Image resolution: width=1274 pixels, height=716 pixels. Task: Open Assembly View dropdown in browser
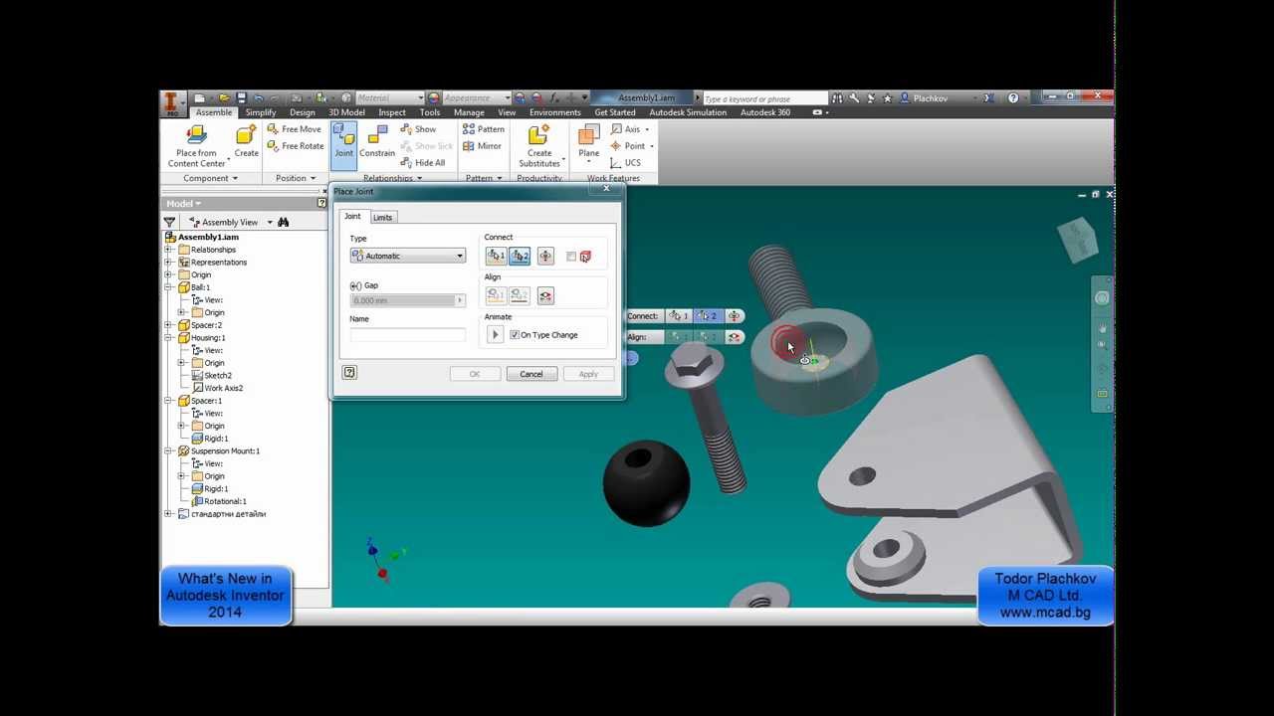pyautogui.click(x=271, y=223)
